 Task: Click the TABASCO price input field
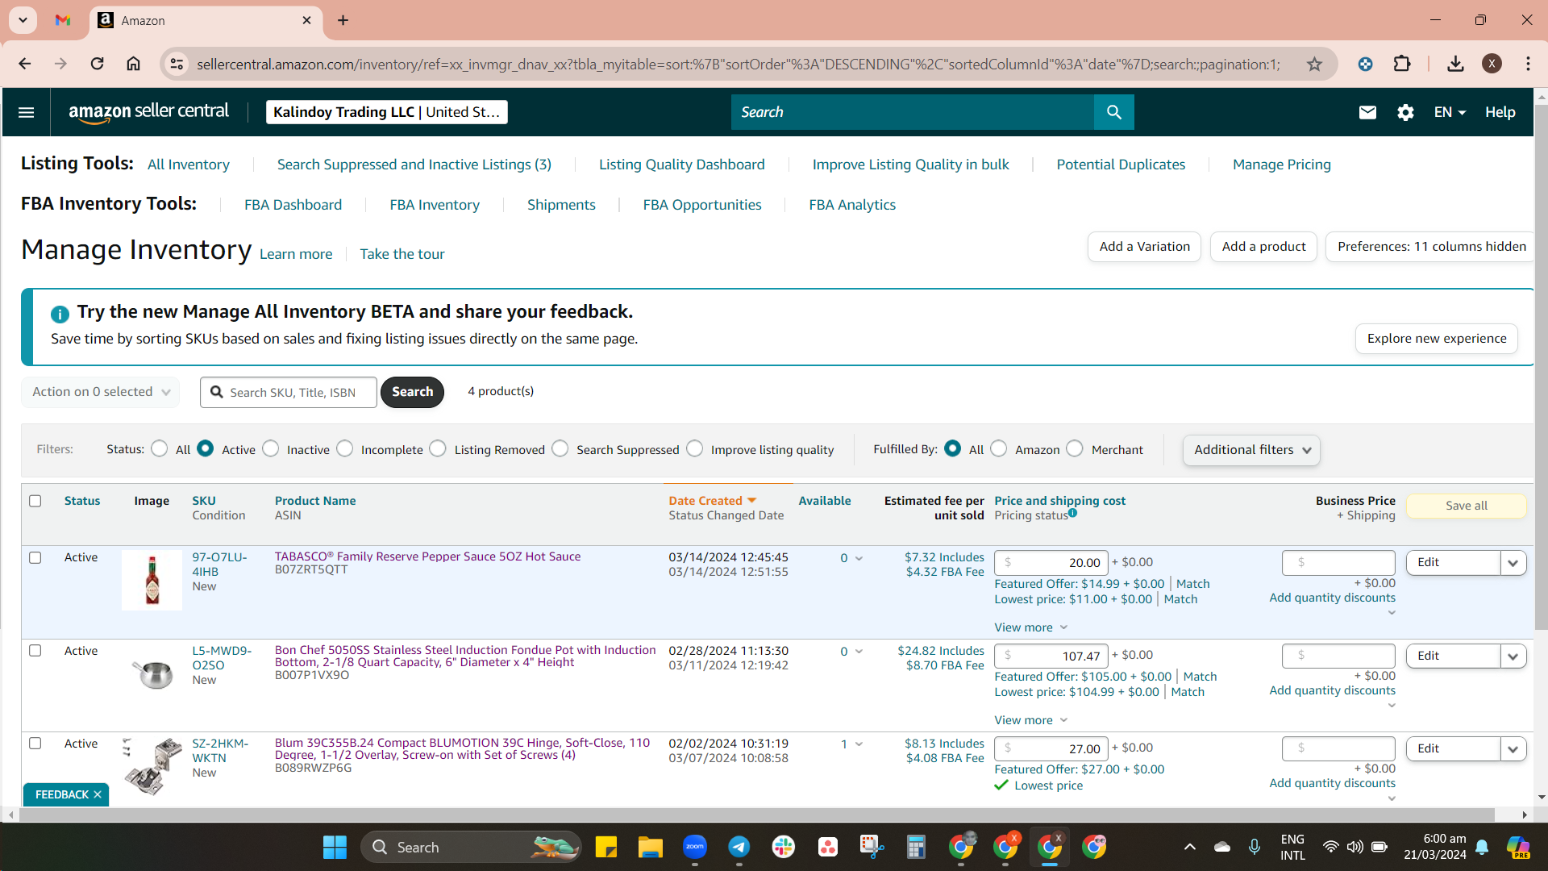(x=1051, y=563)
